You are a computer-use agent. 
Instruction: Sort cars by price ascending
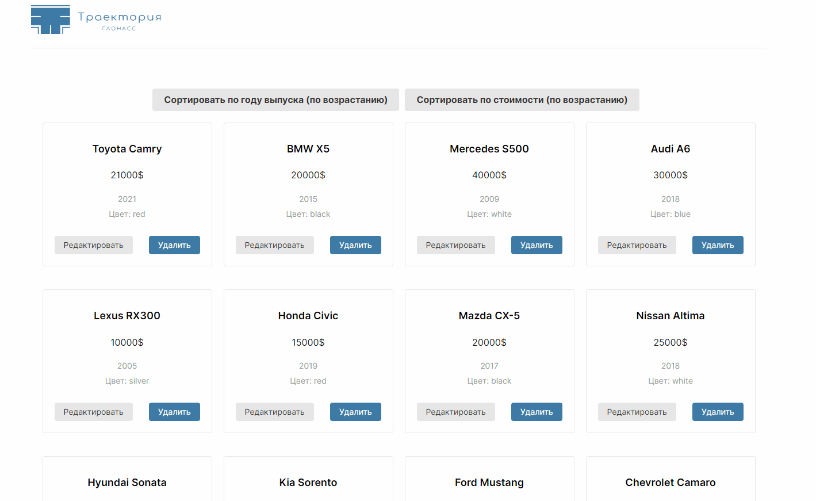(522, 100)
